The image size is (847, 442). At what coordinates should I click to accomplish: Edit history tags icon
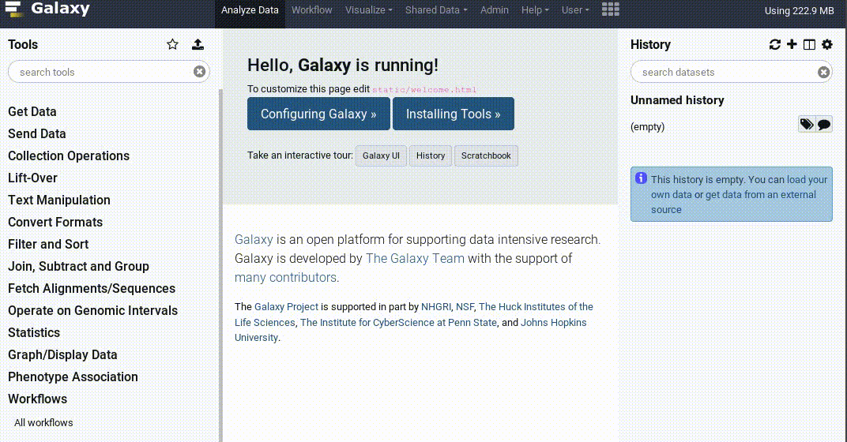(x=806, y=125)
